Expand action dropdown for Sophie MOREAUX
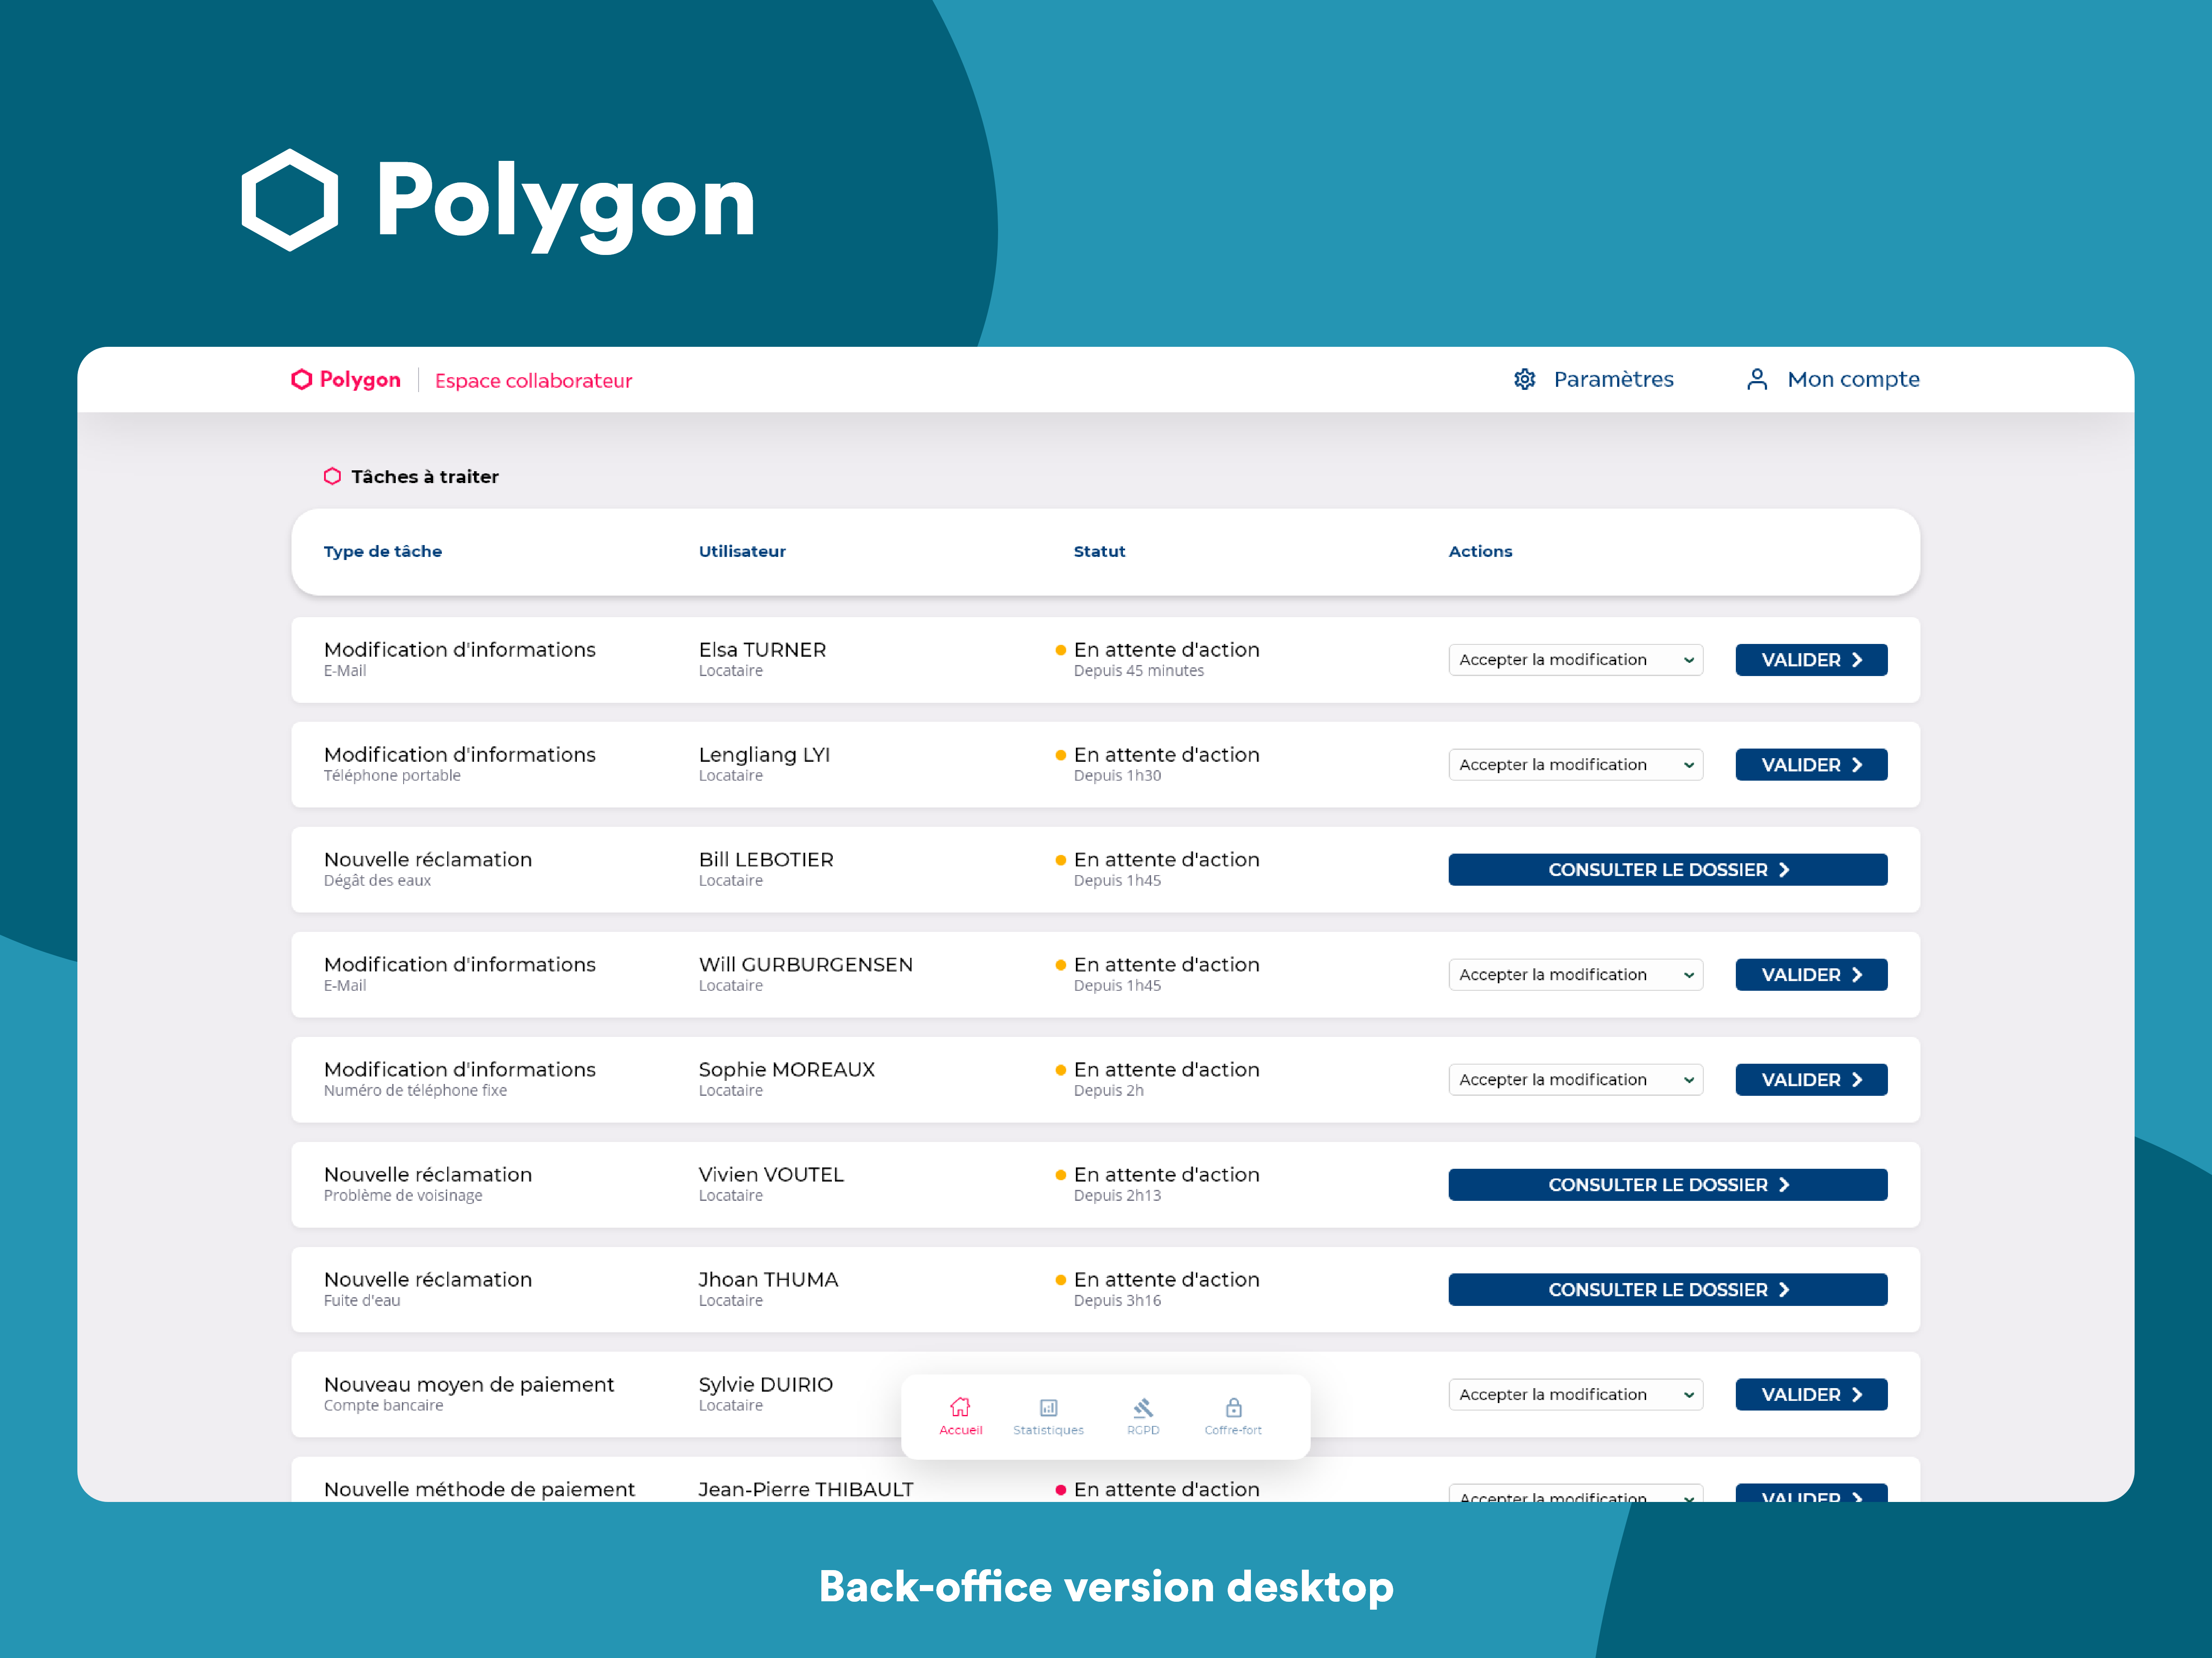Image resolution: width=2212 pixels, height=1658 pixels. coord(1575,1080)
